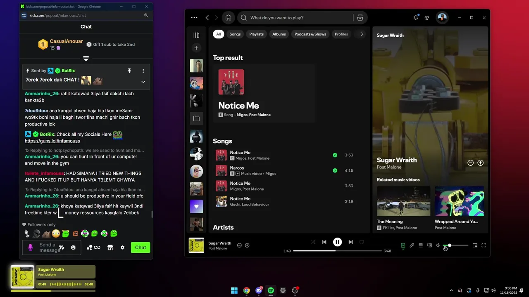Open pinned message options three dots

(x=143, y=71)
